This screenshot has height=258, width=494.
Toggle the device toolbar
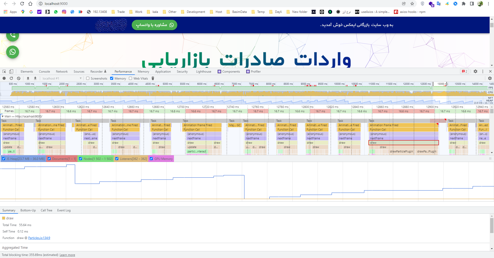[11, 71]
